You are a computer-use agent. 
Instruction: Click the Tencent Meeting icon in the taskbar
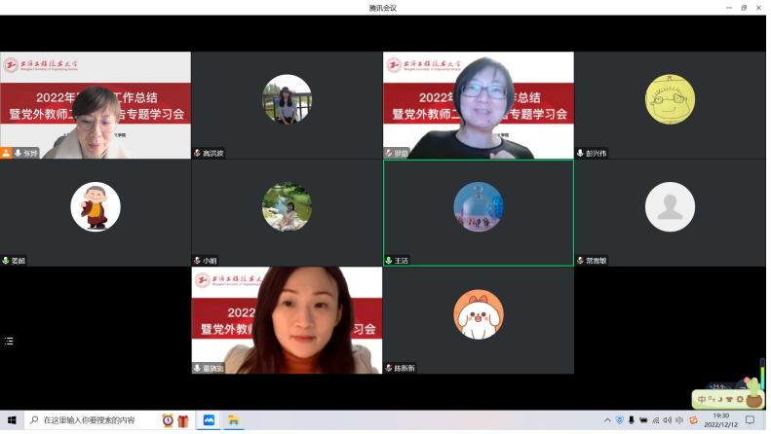pyautogui.click(x=209, y=420)
